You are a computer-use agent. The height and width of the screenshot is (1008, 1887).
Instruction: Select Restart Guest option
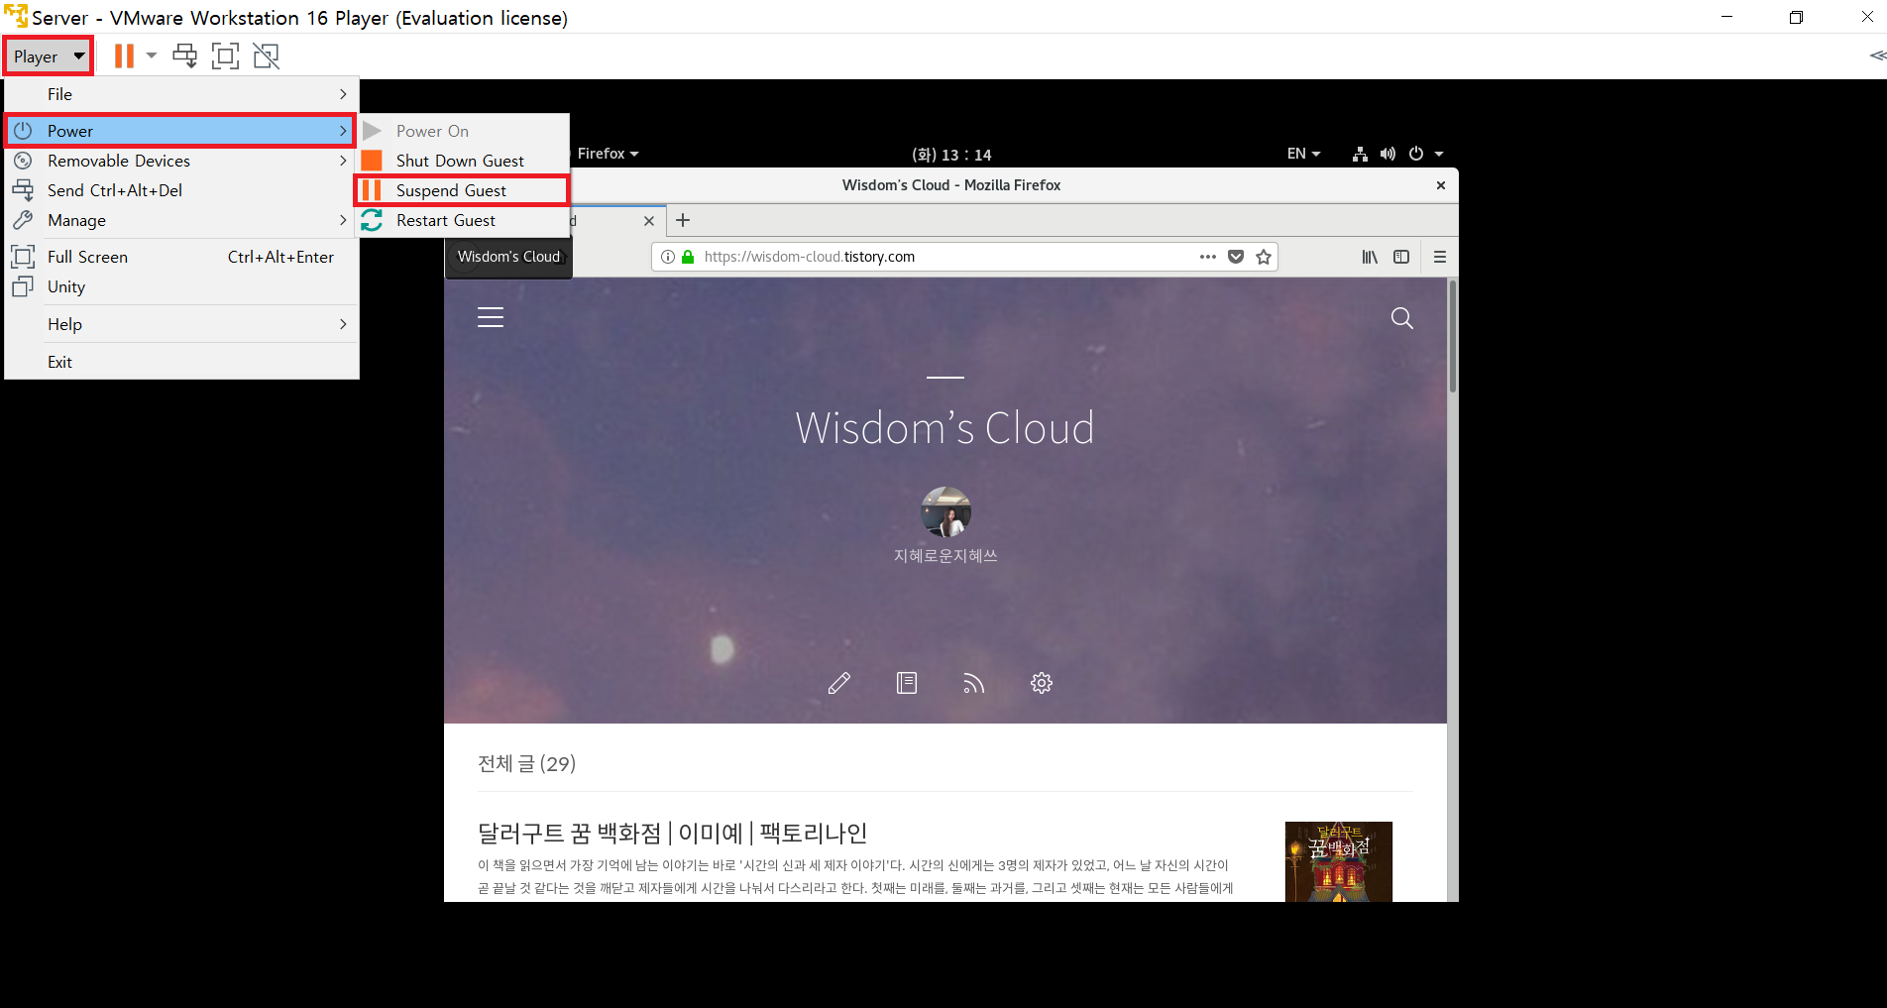click(x=462, y=220)
